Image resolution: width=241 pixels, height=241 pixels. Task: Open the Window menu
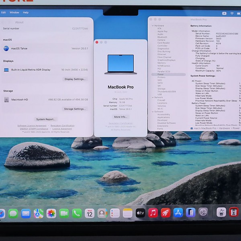point(14,12)
